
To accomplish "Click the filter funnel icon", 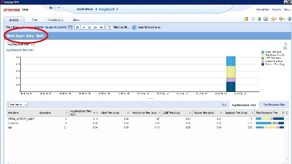I will [109, 28].
